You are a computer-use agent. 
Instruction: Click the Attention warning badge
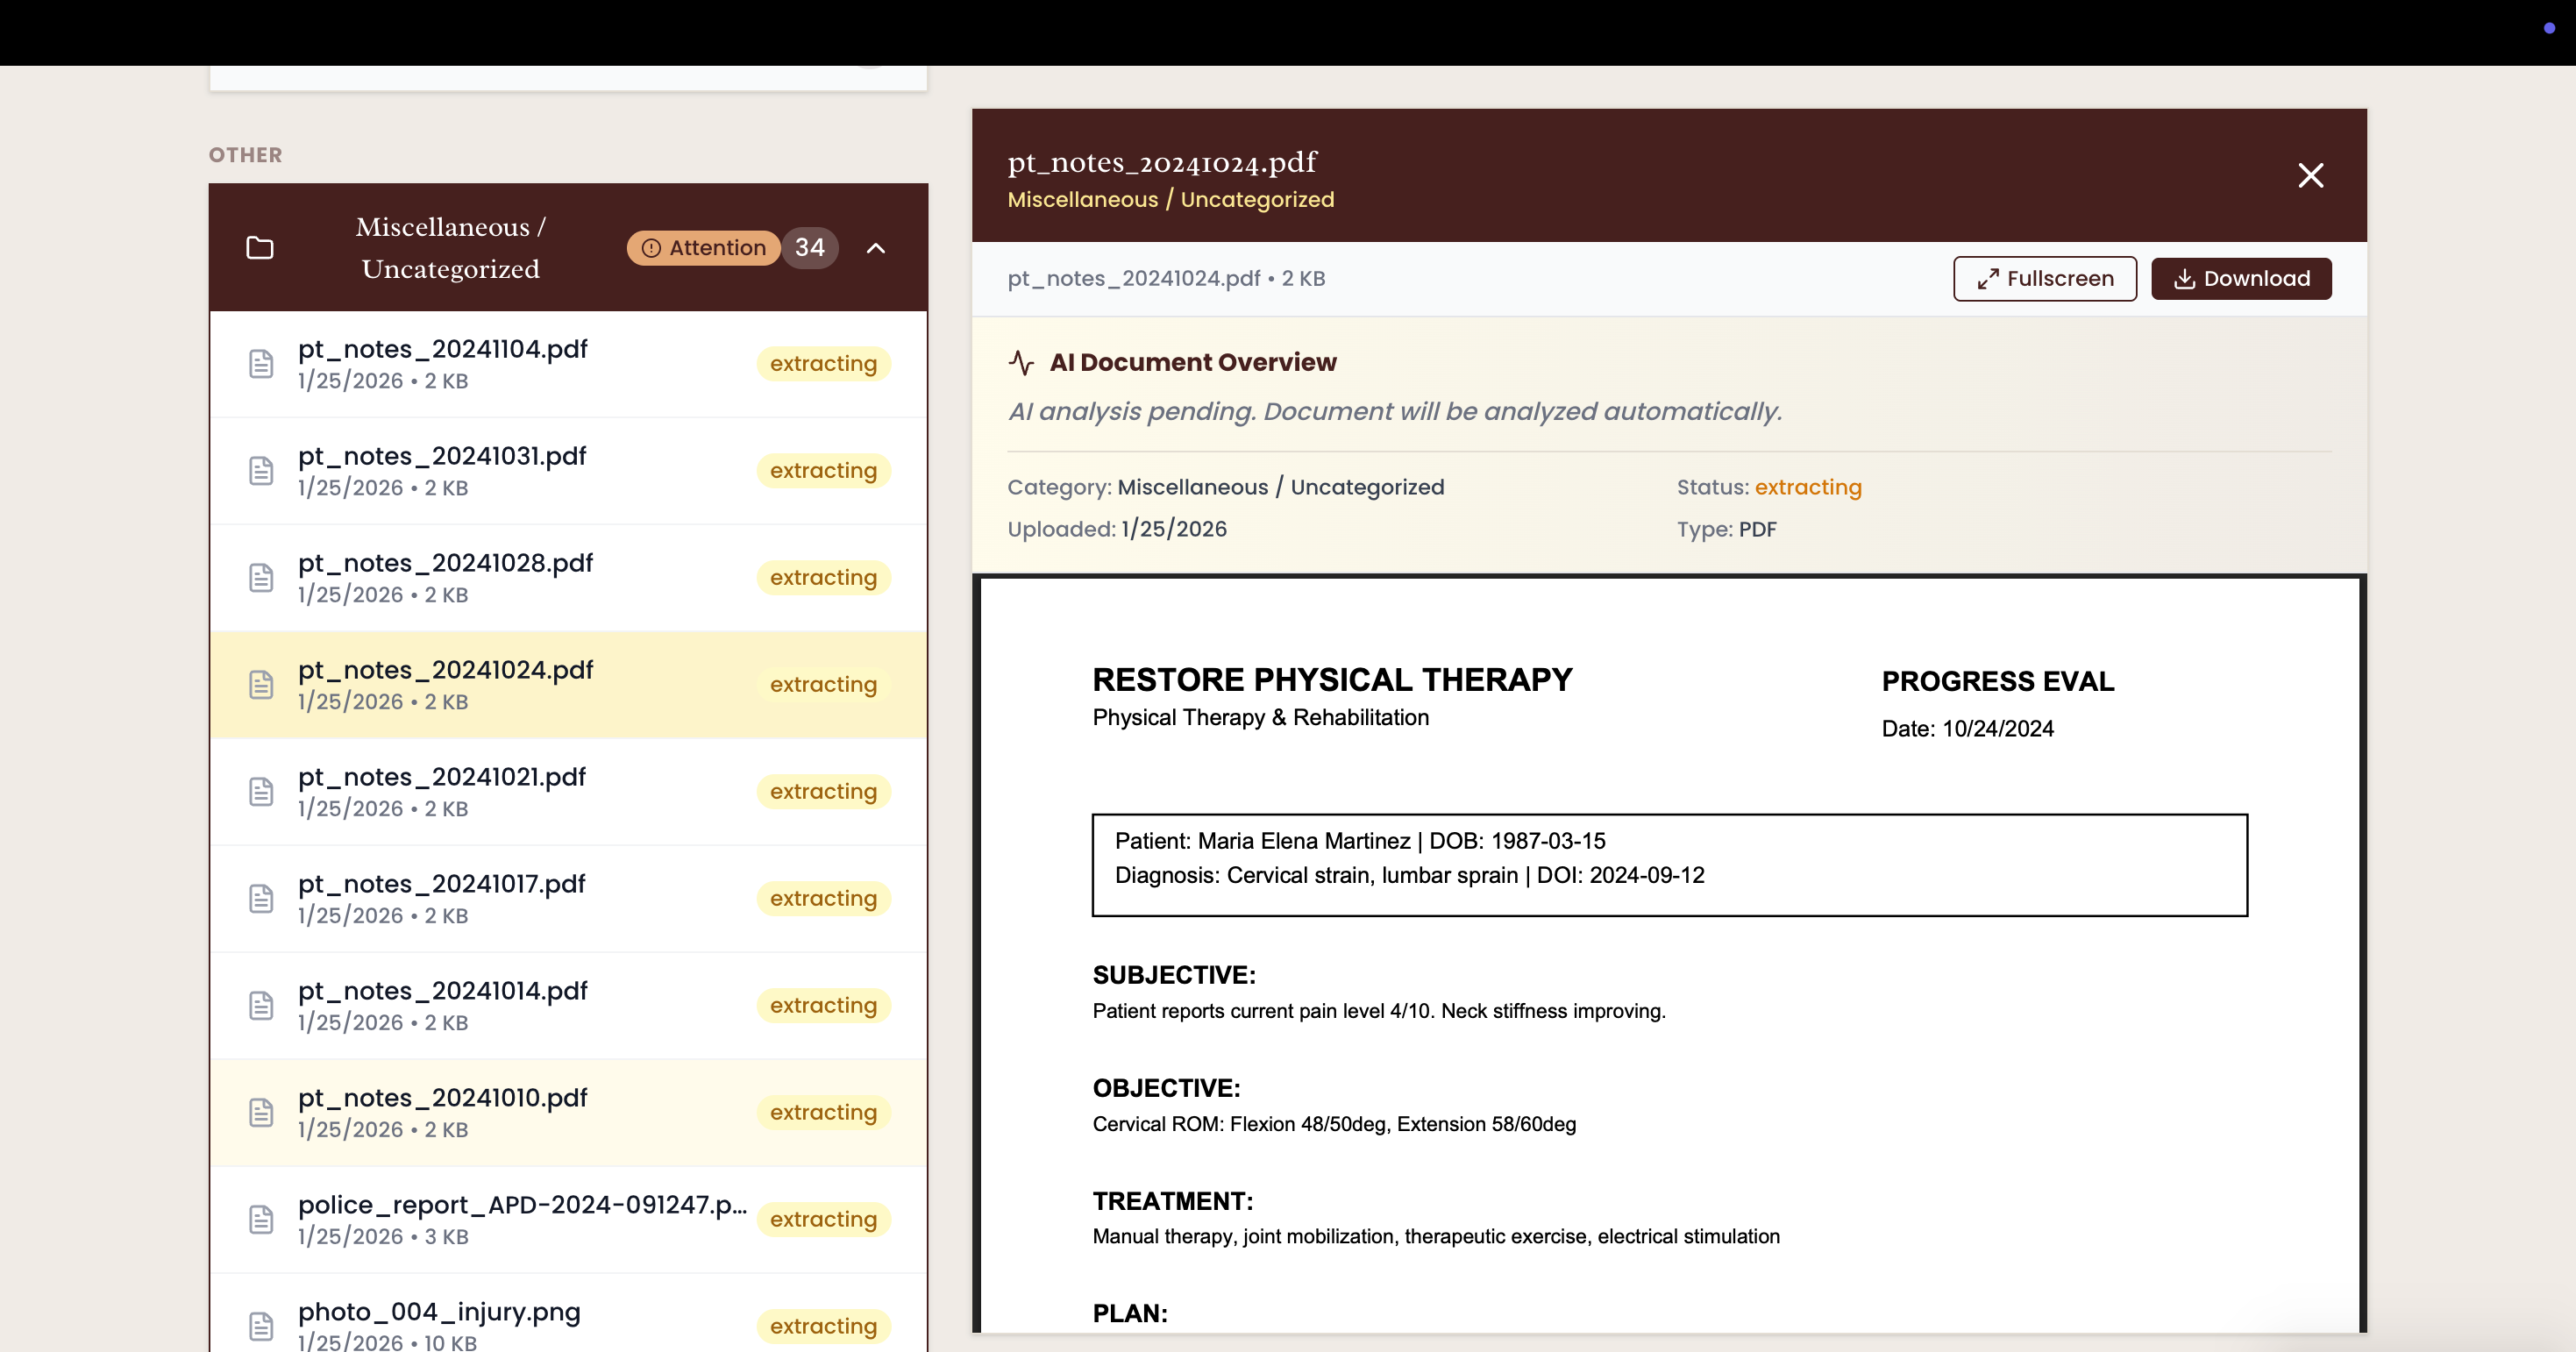703,248
